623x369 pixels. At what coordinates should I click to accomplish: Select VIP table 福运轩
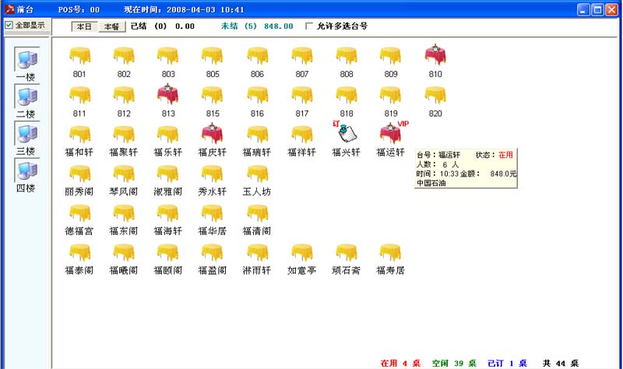pos(390,134)
